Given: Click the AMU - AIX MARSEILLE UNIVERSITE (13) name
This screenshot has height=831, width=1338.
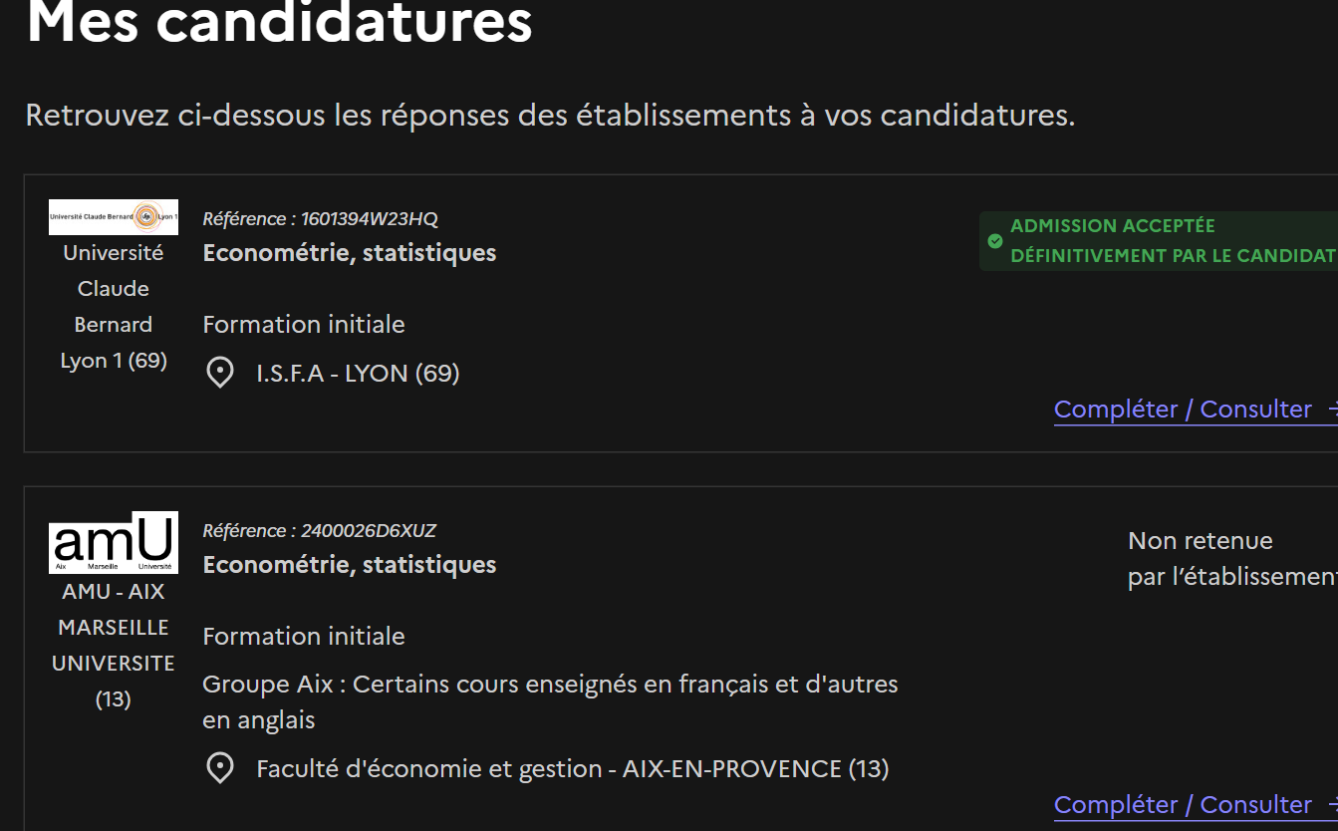Looking at the screenshot, I should tap(114, 646).
